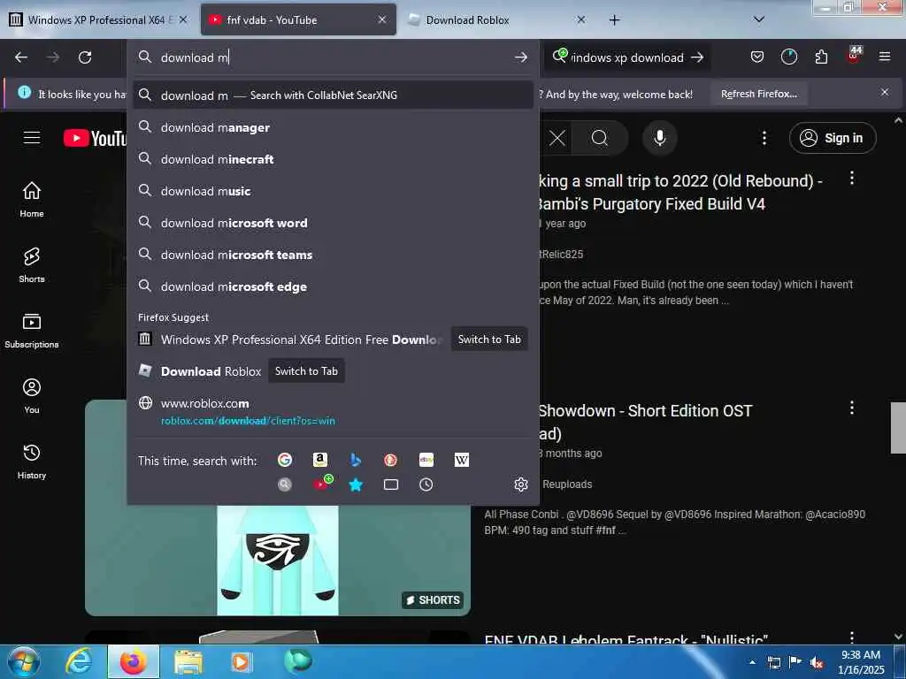The height and width of the screenshot is (679, 906).
Task: Select suggestion download microsoft teams
Action: pyautogui.click(x=333, y=254)
